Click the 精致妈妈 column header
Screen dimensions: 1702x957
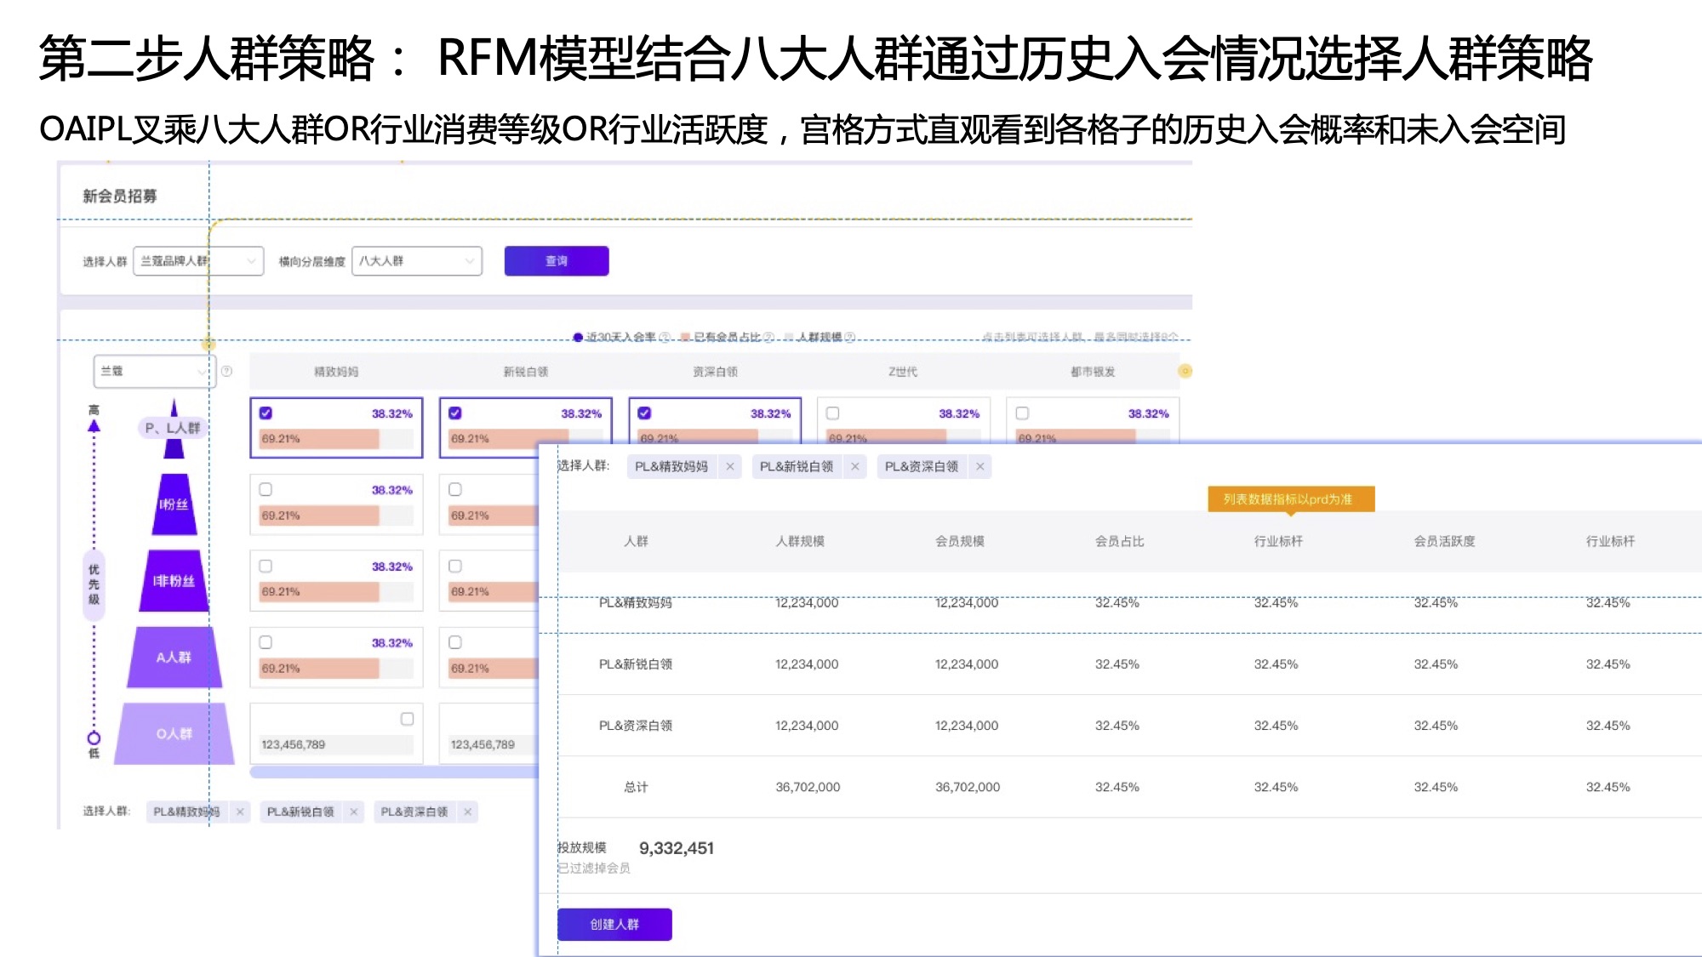coord(336,372)
